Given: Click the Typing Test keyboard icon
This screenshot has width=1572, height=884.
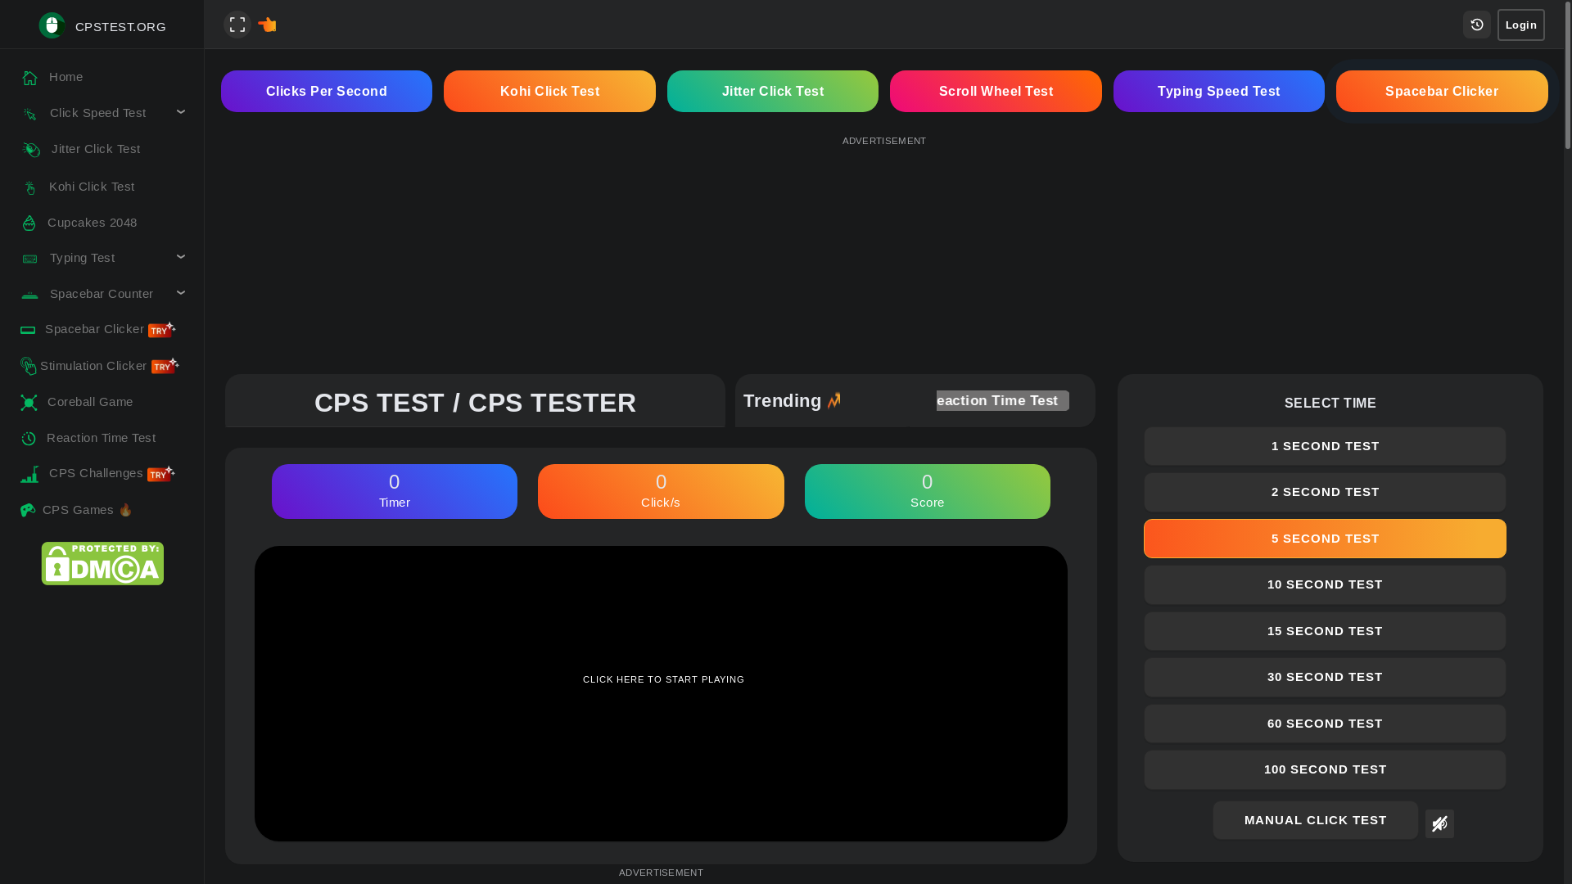Looking at the screenshot, I should [x=29, y=259].
